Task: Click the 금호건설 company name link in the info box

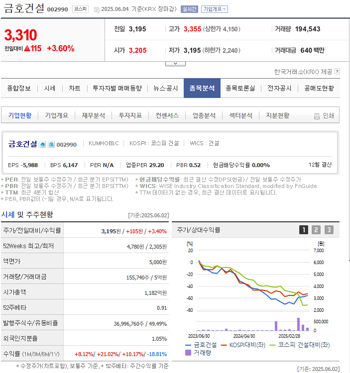Action: [x=22, y=144]
